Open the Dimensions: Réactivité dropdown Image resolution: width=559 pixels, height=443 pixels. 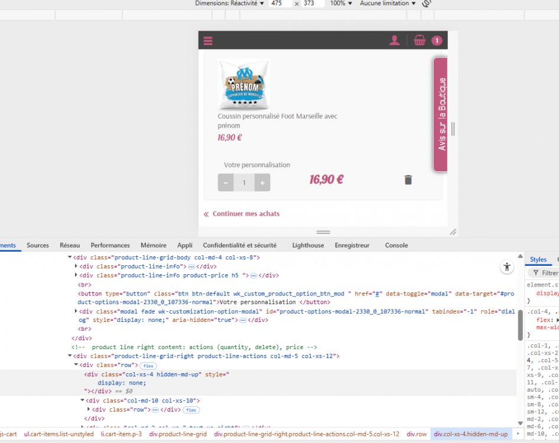pyautogui.click(x=229, y=3)
